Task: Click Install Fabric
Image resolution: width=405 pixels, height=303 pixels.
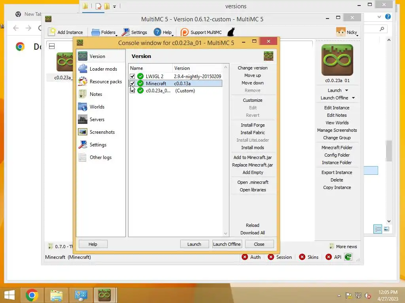Action: tap(253, 133)
